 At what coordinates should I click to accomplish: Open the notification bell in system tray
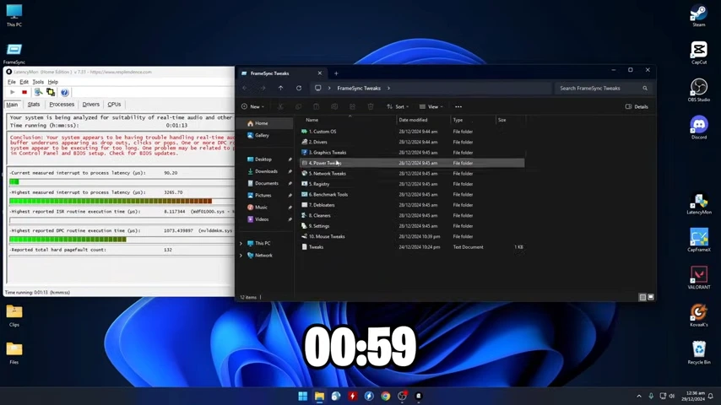tap(710, 396)
